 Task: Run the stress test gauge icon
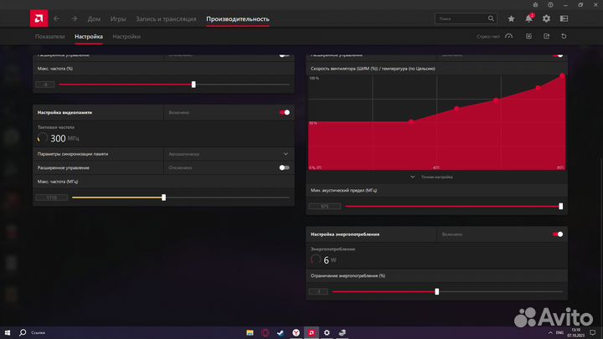point(509,36)
